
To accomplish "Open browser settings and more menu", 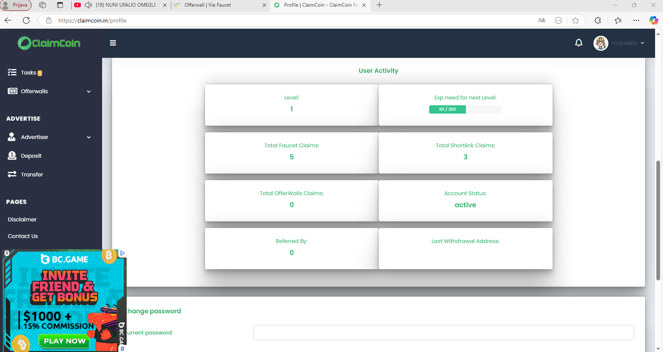I will [x=636, y=20].
